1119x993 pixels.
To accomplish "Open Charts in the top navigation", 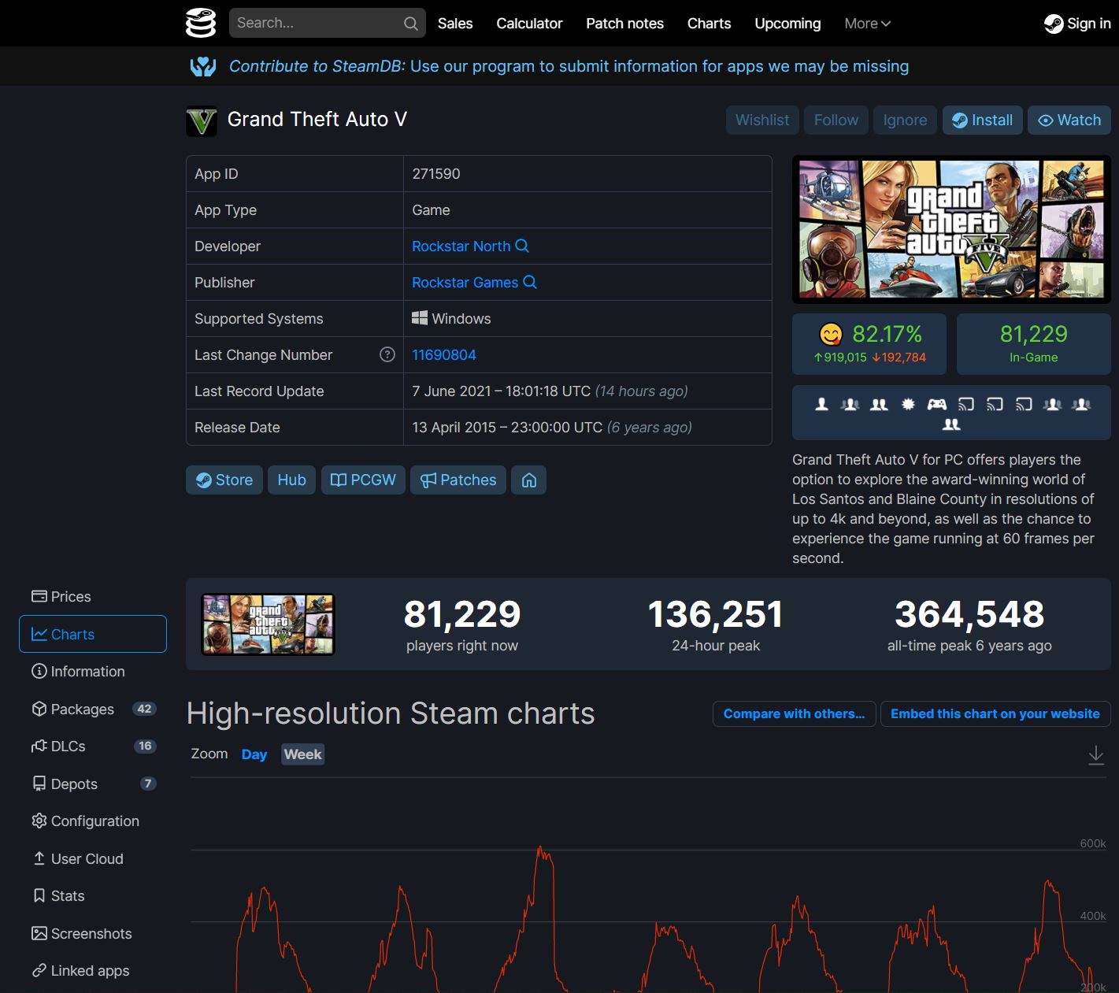I will 709,24.
